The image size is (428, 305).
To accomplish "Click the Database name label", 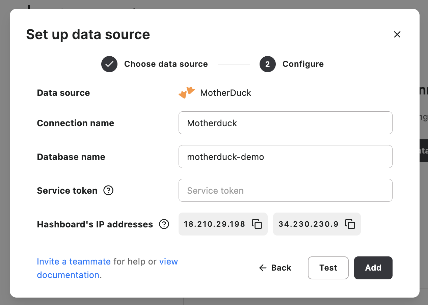I will coord(71,157).
